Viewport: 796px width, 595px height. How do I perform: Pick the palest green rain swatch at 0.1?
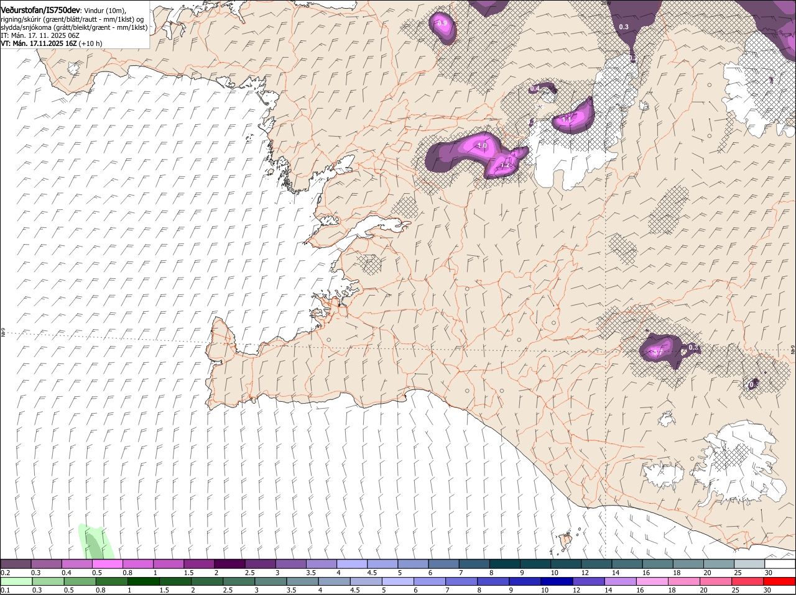[16, 581]
